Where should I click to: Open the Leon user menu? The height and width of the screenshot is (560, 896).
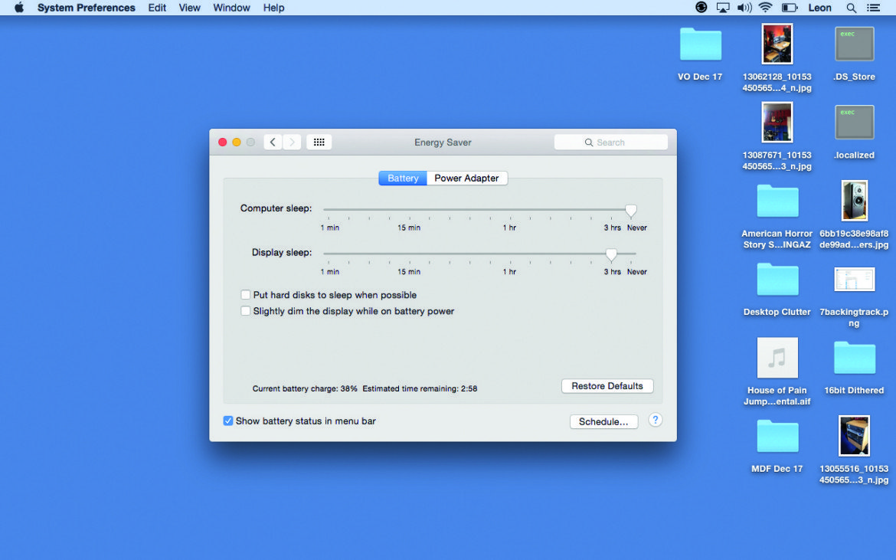[x=819, y=8]
